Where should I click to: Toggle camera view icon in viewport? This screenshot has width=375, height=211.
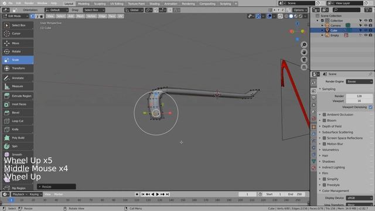tap(304, 60)
